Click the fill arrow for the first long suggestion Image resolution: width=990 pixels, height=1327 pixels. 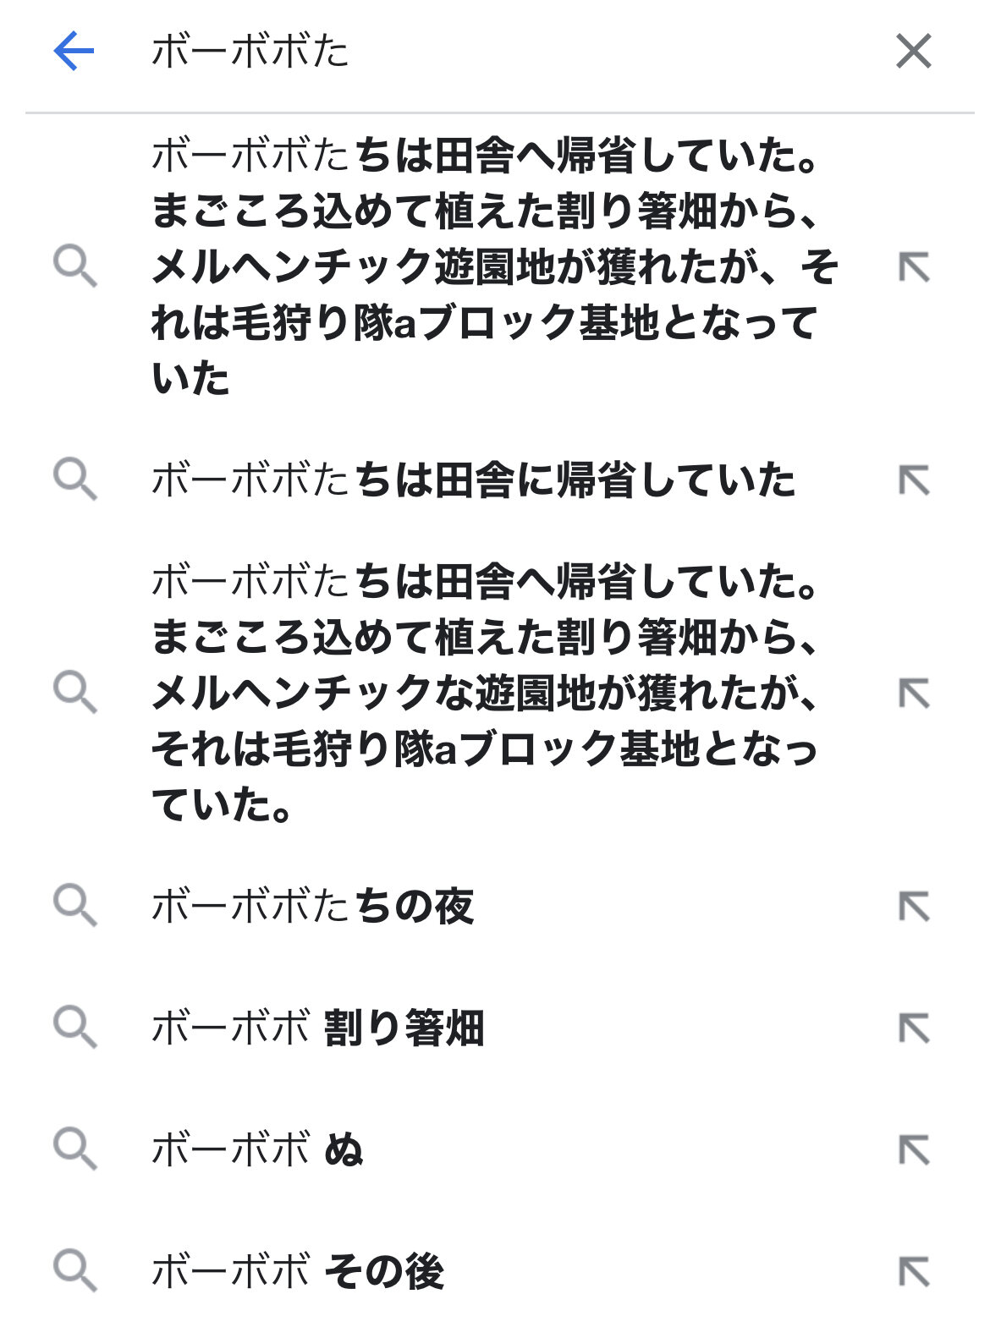click(913, 268)
